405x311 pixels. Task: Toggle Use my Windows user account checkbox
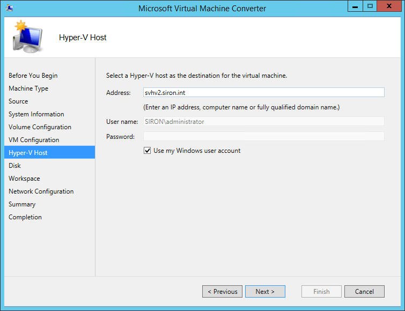(x=147, y=151)
